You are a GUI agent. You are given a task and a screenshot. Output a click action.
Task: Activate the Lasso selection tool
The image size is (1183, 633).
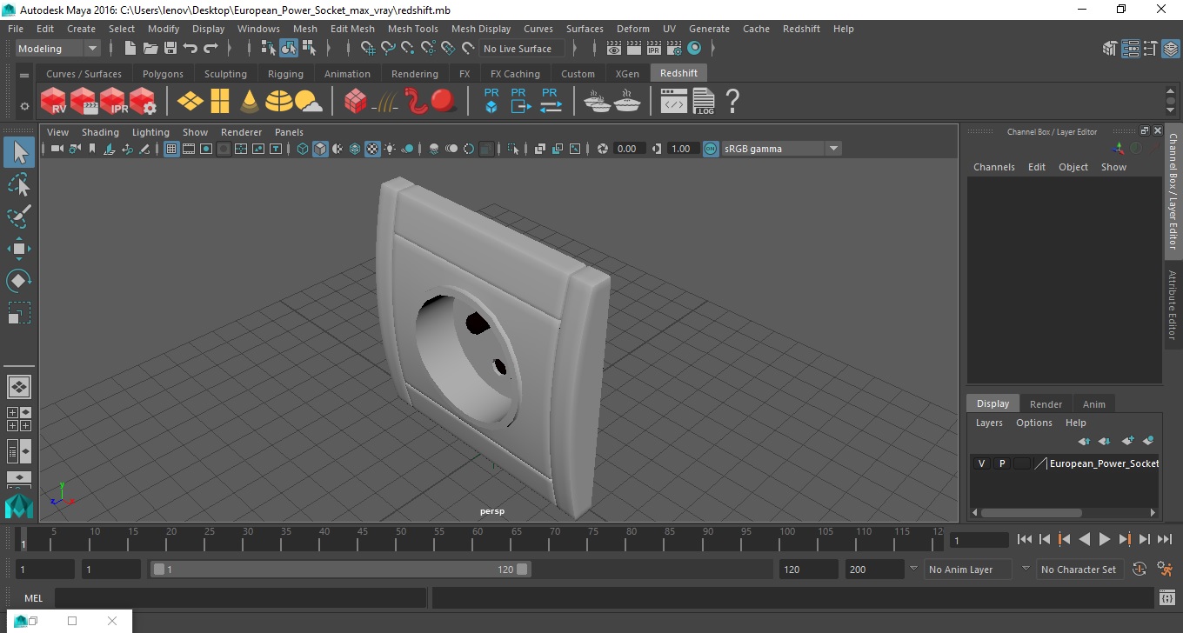pos(19,184)
